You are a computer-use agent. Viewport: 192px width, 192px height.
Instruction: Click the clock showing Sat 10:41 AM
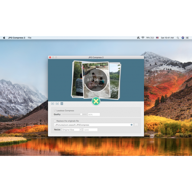(x=167, y=38)
